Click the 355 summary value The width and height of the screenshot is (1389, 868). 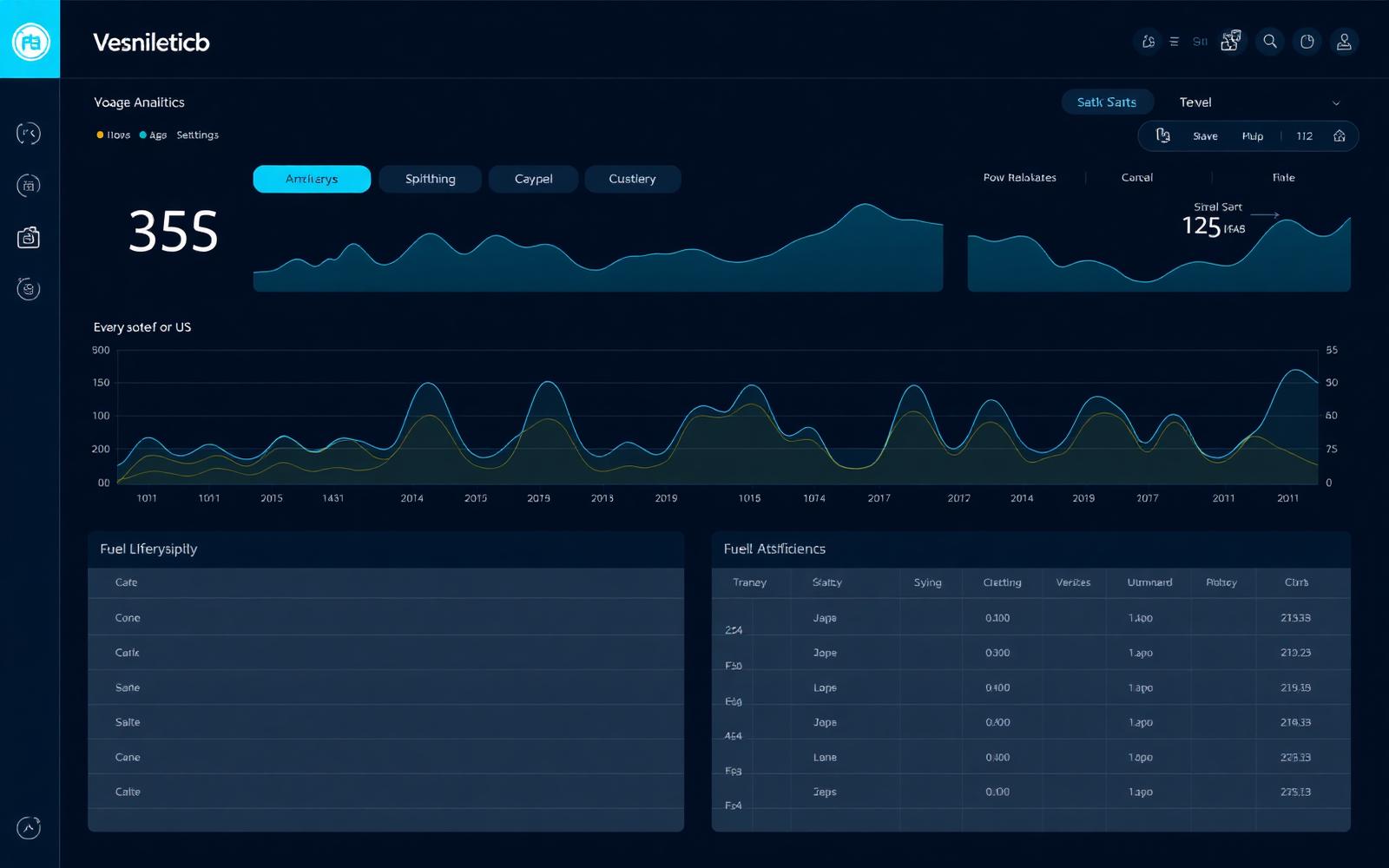click(x=174, y=232)
